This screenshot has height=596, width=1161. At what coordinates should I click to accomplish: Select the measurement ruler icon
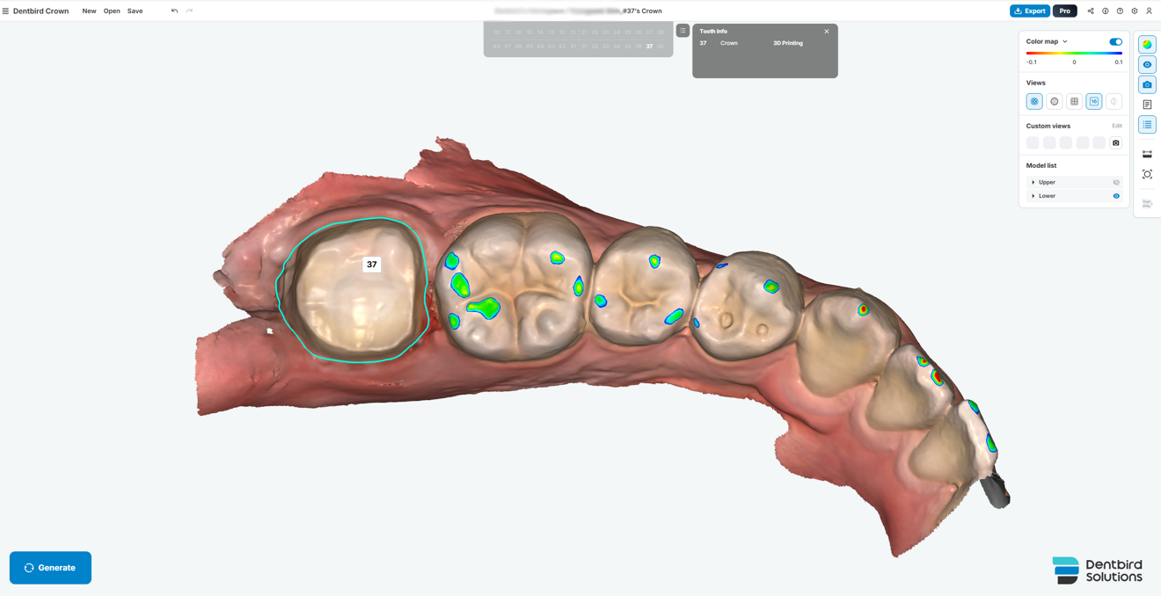tap(1147, 153)
